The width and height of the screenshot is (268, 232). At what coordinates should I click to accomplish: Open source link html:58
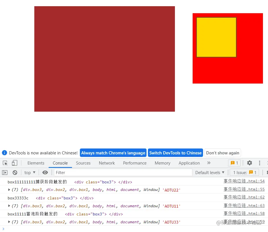click(244, 213)
